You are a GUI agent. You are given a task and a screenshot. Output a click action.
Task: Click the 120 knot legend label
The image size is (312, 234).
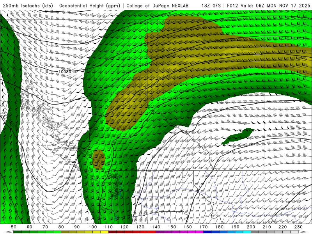(124, 227)
